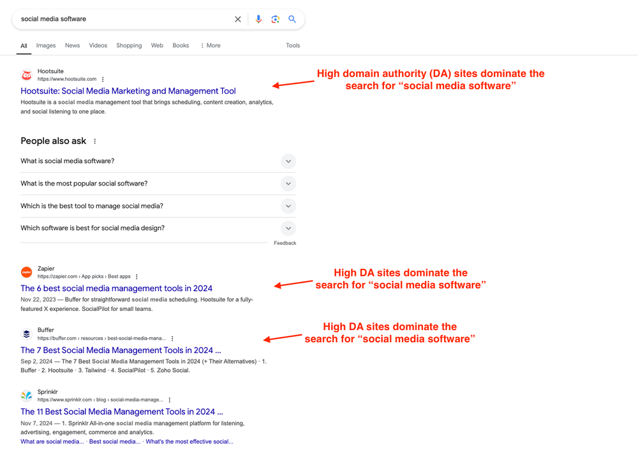This screenshot has height=453, width=638.
Task: Click the https://www.hootsuite.com URL text
Action: point(67,79)
